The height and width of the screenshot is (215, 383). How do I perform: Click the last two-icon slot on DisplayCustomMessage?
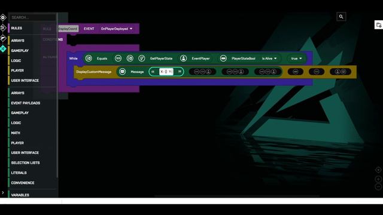[341, 72]
